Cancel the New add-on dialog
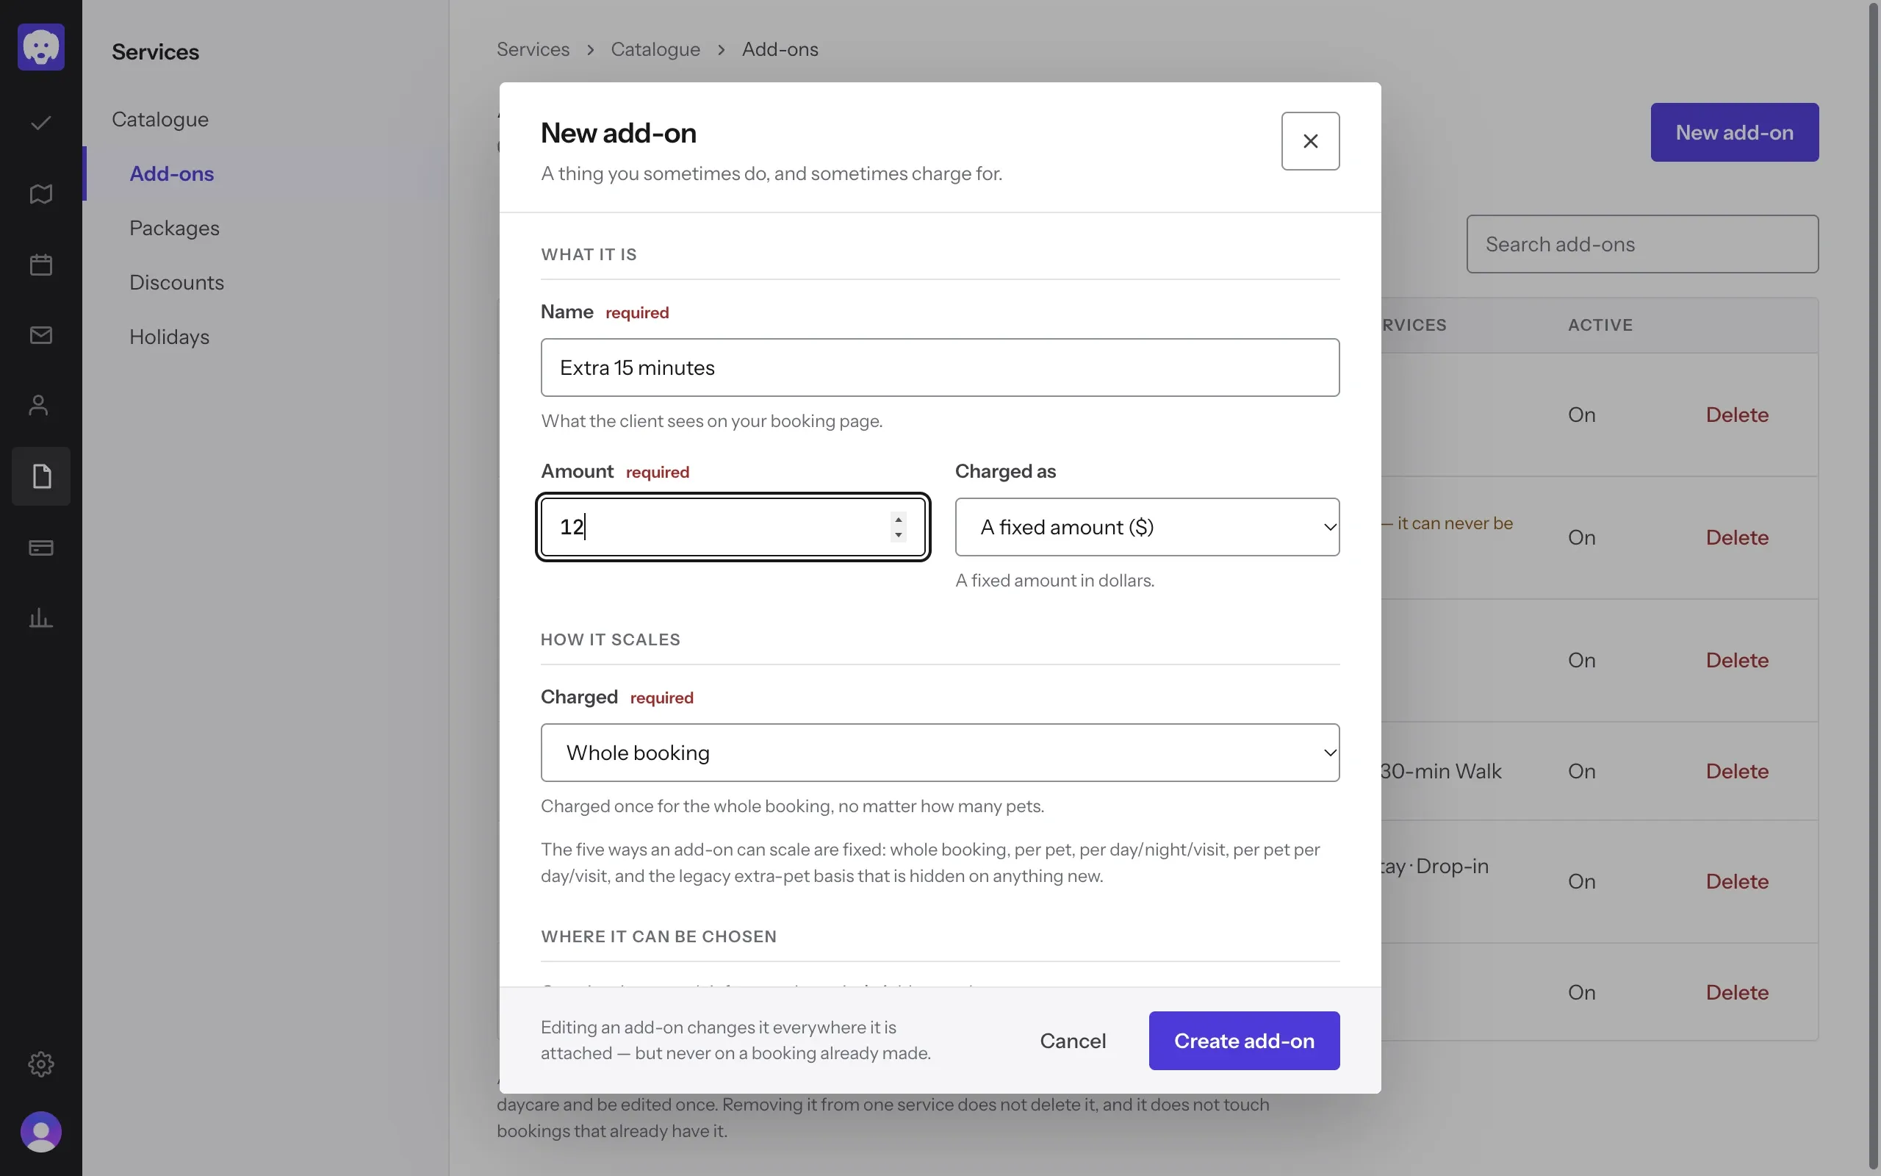This screenshot has height=1176, width=1881. pyautogui.click(x=1073, y=1041)
